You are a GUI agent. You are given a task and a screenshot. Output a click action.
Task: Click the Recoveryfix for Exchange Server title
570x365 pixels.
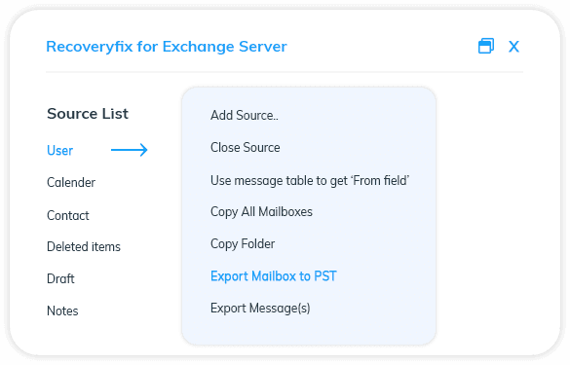tap(167, 47)
